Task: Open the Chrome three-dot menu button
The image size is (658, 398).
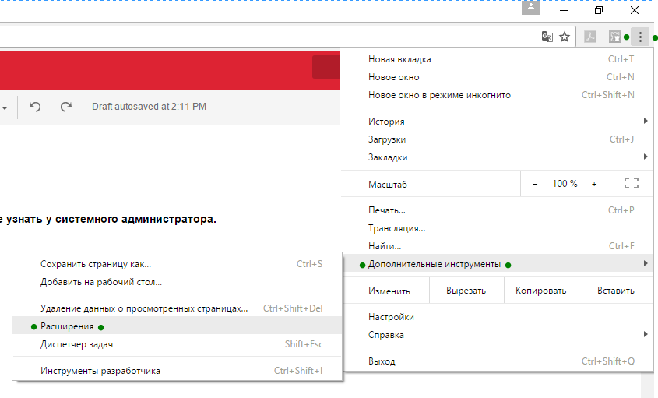Action: coord(640,37)
